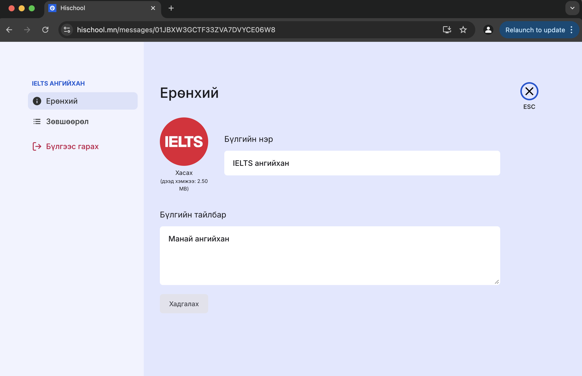The height and width of the screenshot is (376, 582).
Task: Click the info icon beside Ерөнхий
Action: 37,101
